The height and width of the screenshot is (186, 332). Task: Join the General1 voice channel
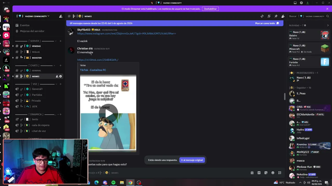pos(39,89)
